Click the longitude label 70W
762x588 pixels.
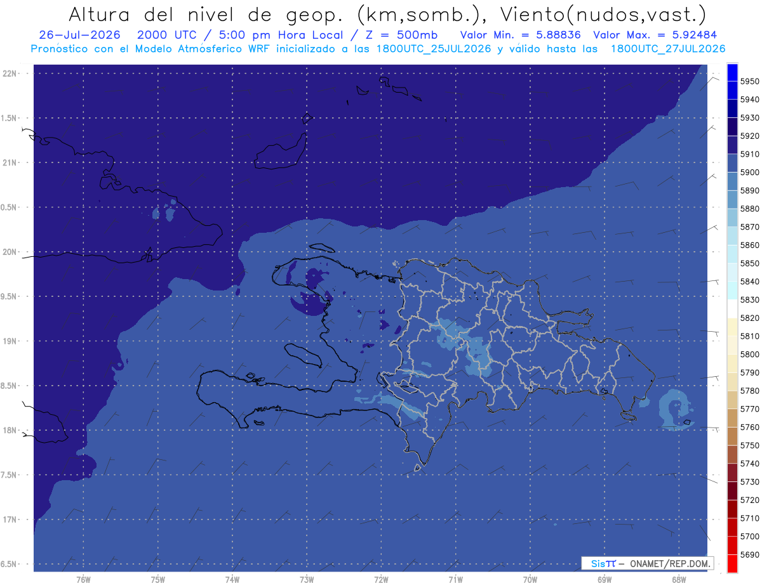[x=530, y=580]
